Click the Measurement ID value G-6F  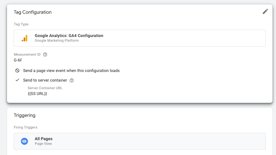(18, 60)
